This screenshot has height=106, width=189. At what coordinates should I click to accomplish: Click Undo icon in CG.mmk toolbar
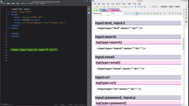click(129, 7)
